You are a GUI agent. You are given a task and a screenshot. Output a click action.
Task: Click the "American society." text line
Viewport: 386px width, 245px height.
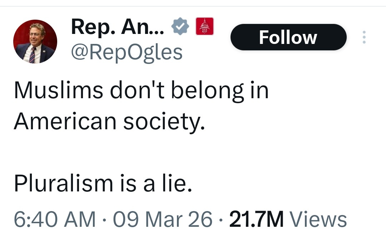[109, 122]
